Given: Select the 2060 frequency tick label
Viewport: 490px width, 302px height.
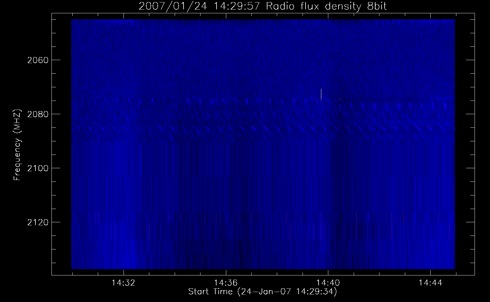Looking at the screenshot, I should 38,60.
